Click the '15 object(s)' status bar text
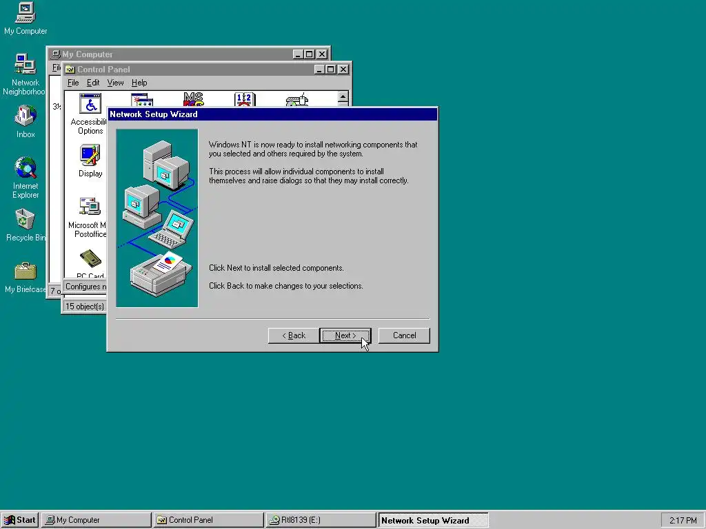706x529 pixels. [x=85, y=307]
